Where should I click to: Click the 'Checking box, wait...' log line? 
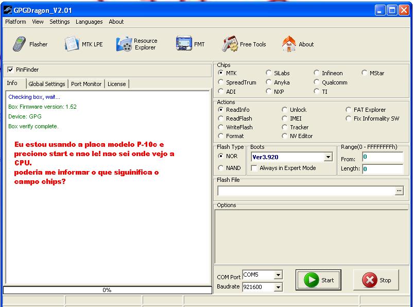click(x=34, y=97)
